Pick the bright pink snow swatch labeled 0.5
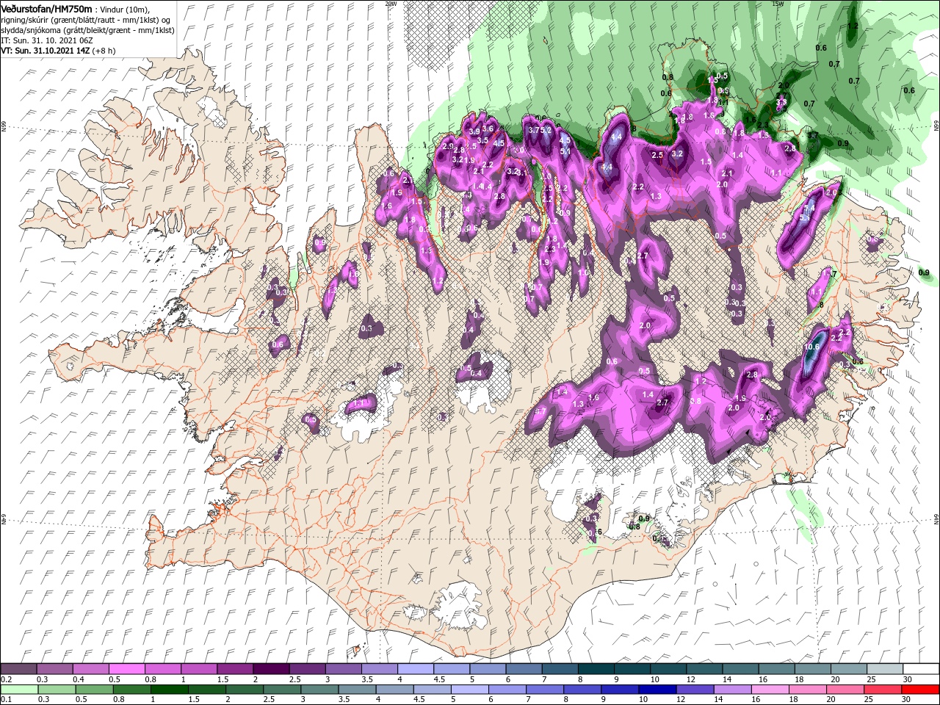This screenshot has height=705, width=940. coord(126,668)
